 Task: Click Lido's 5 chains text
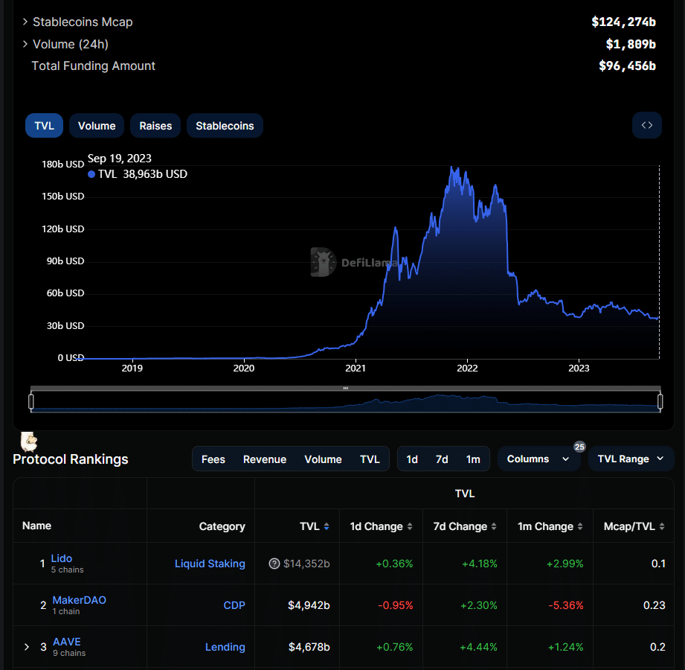pos(67,569)
